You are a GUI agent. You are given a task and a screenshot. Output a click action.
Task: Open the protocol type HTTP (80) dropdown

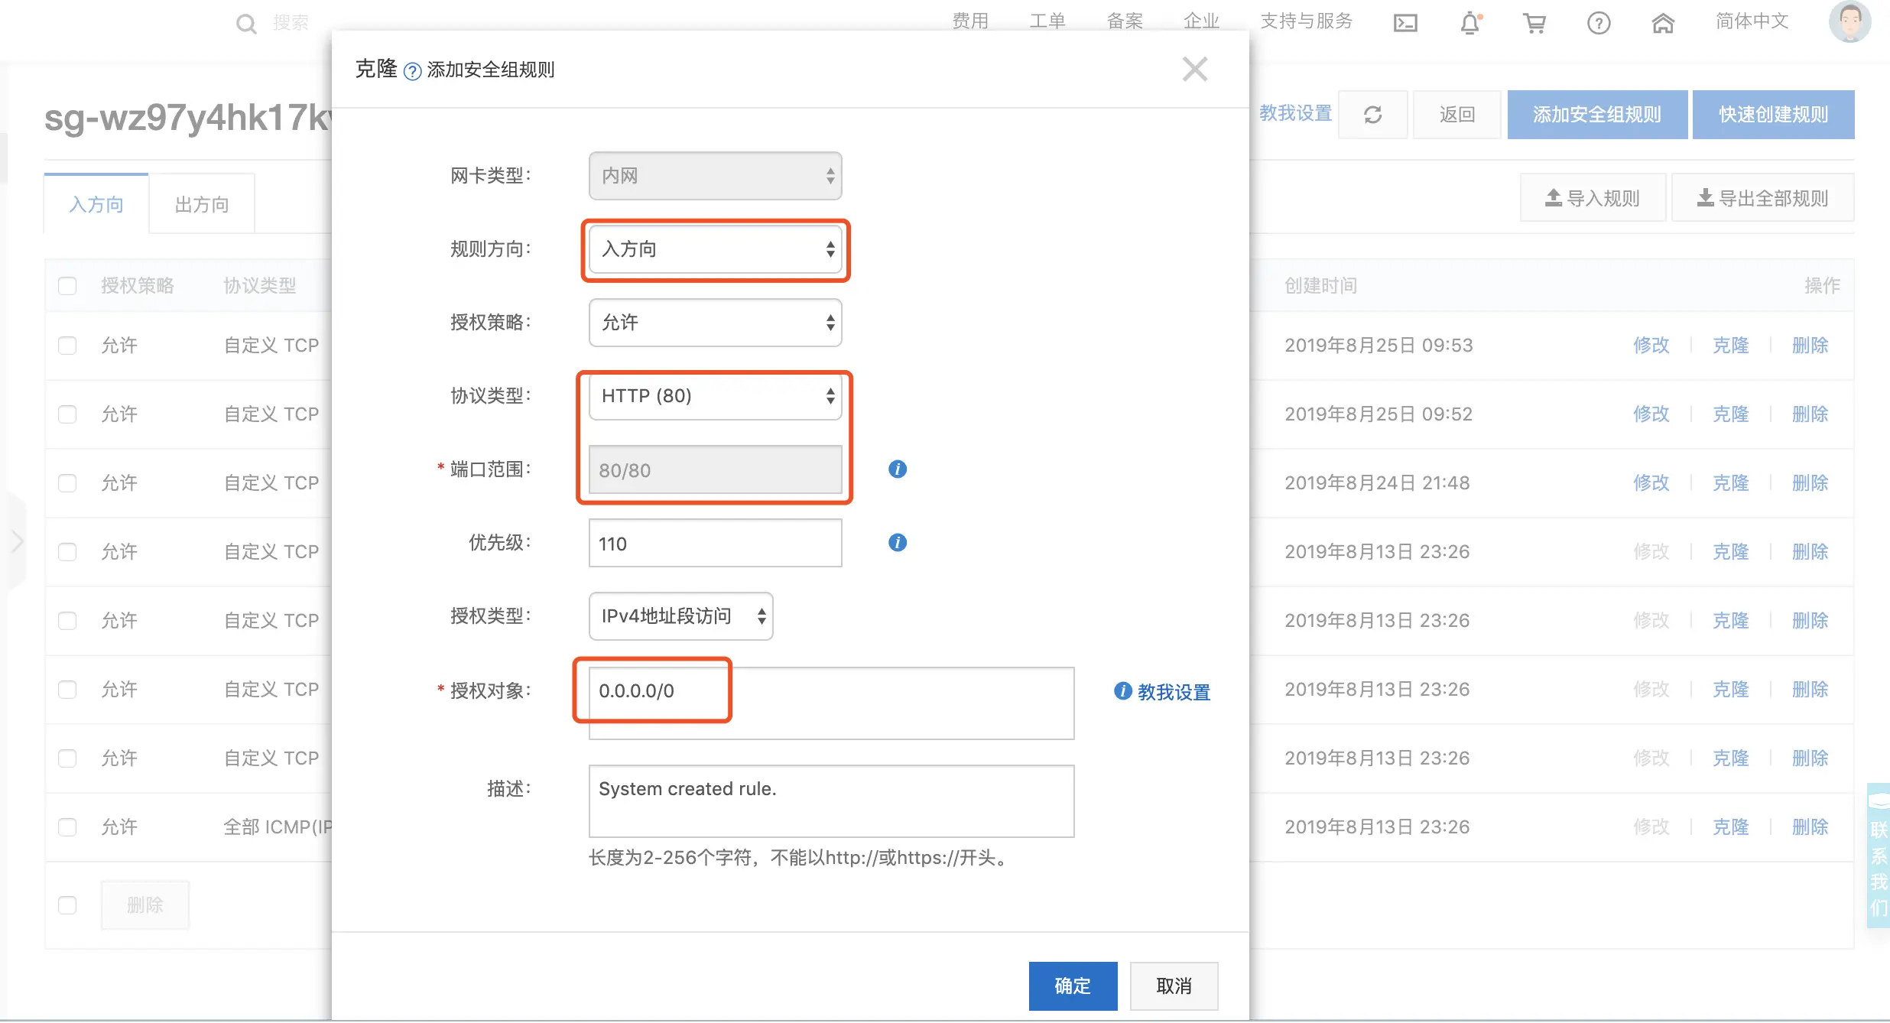tap(715, 396)
